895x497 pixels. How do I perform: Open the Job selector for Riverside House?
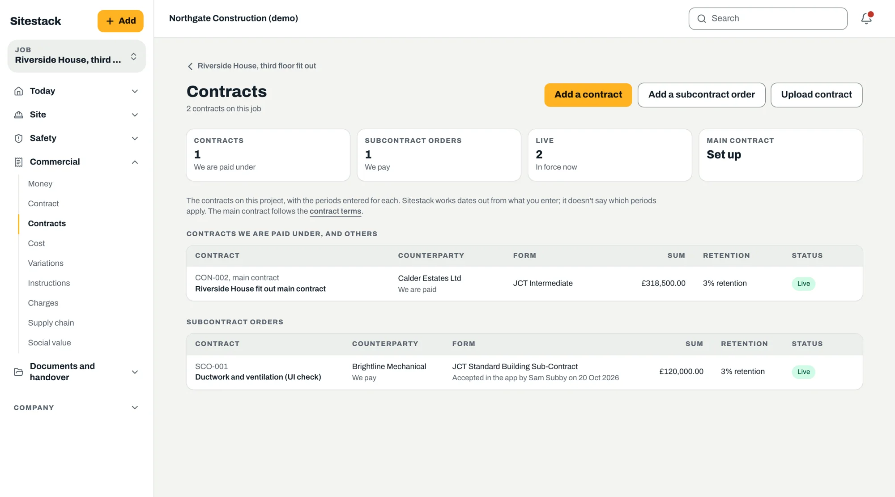(77, 56)
